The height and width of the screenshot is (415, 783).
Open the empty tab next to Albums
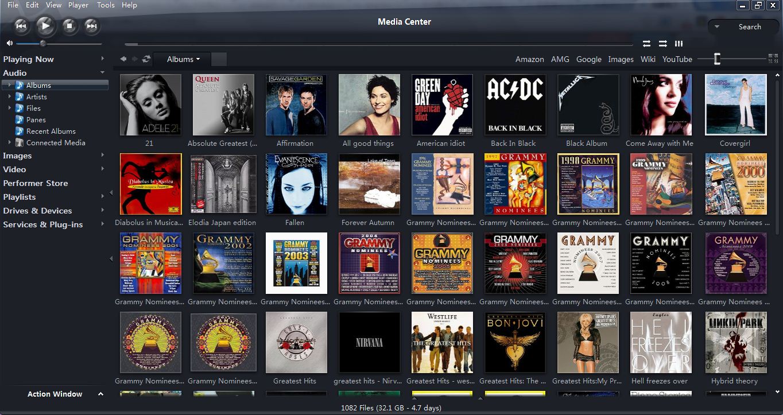[219, 59]
